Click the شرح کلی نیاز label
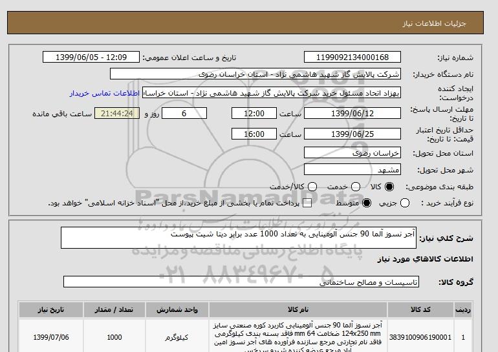The height and width of the screenshot is (352, 498). tap(446, 238)
